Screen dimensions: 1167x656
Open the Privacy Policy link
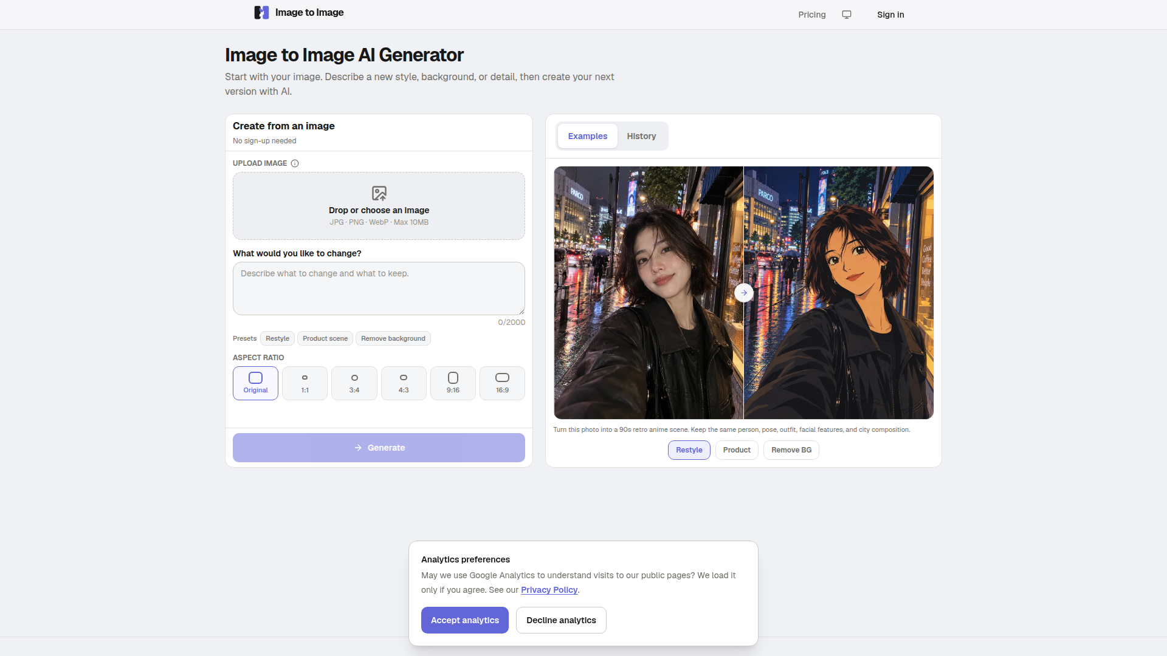[549, 590]
